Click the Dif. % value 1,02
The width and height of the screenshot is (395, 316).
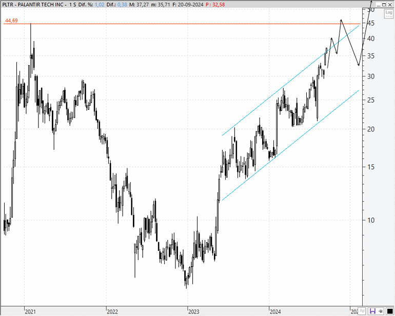100,5
